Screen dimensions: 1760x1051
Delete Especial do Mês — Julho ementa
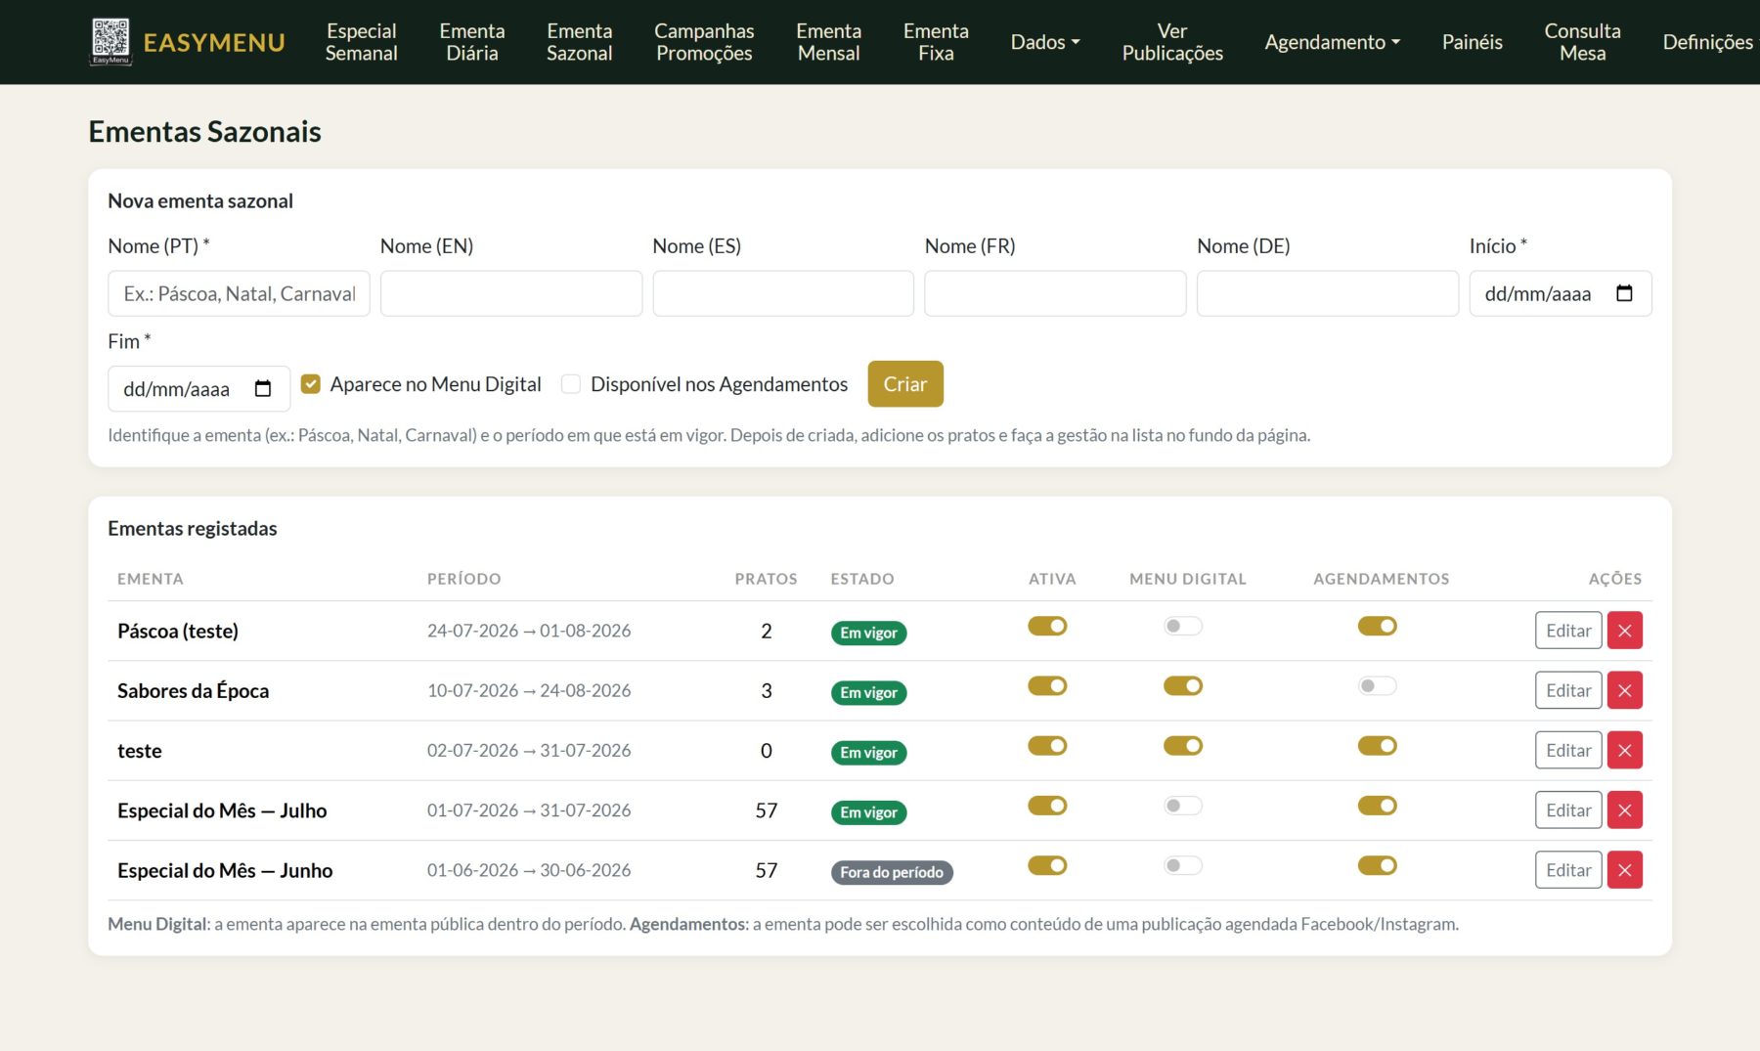click(1624, 810)
